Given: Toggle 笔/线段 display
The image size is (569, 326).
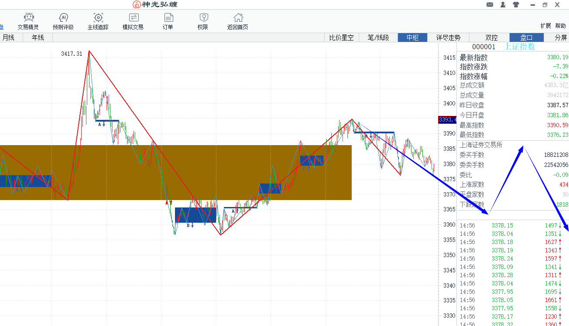Looking at the screenshot, I should [x=378, y=38].
